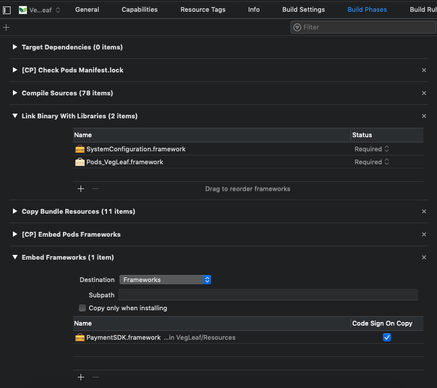This screenshot has height=388, width=437.
Task: Click the Subpath text field
Action: tap(268, 294)
